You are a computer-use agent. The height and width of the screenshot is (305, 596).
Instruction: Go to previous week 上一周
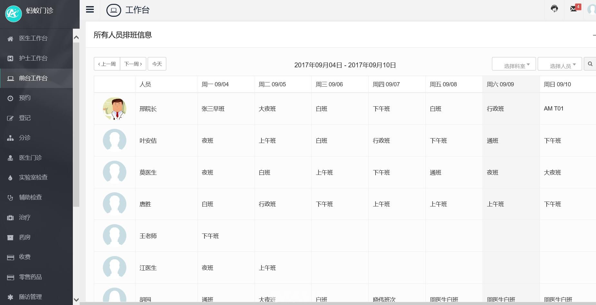[x=107, y=64]
